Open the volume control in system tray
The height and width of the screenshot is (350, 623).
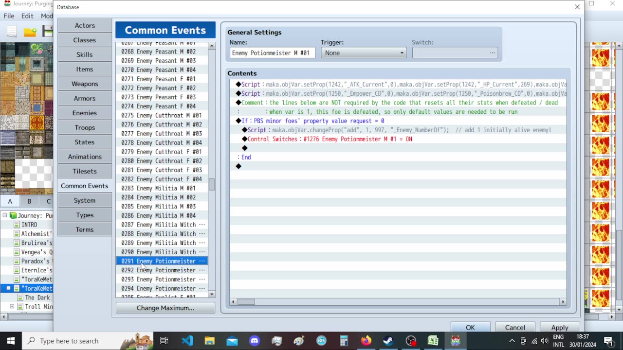545,341
